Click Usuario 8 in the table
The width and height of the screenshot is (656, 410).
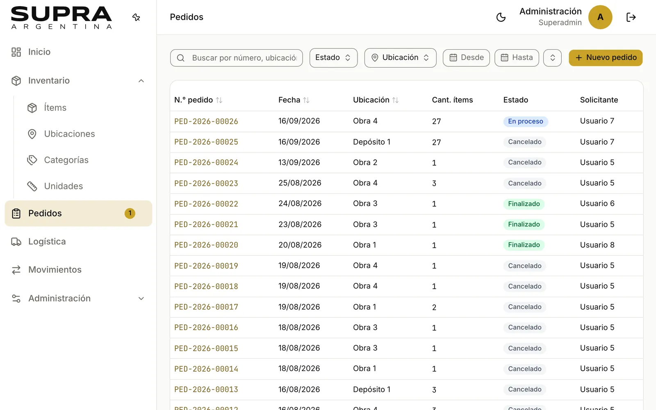pos(597,245)
